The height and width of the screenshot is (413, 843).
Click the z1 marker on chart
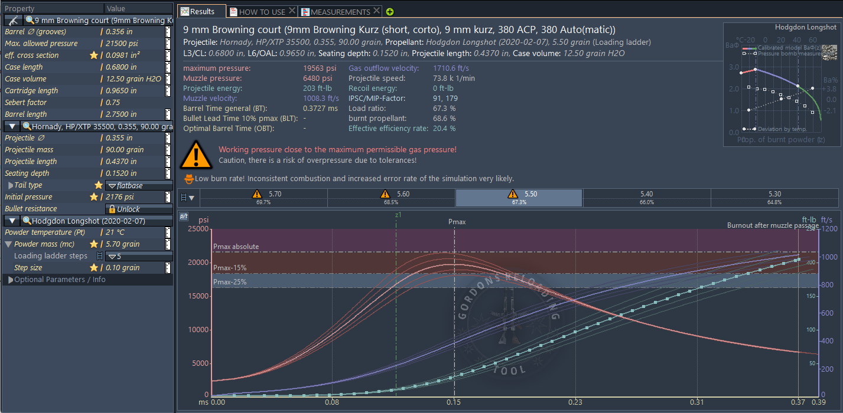click(x=398, y=215)
